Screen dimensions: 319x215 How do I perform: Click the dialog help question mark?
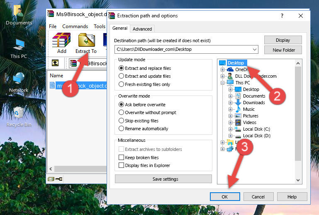[282, 16]
